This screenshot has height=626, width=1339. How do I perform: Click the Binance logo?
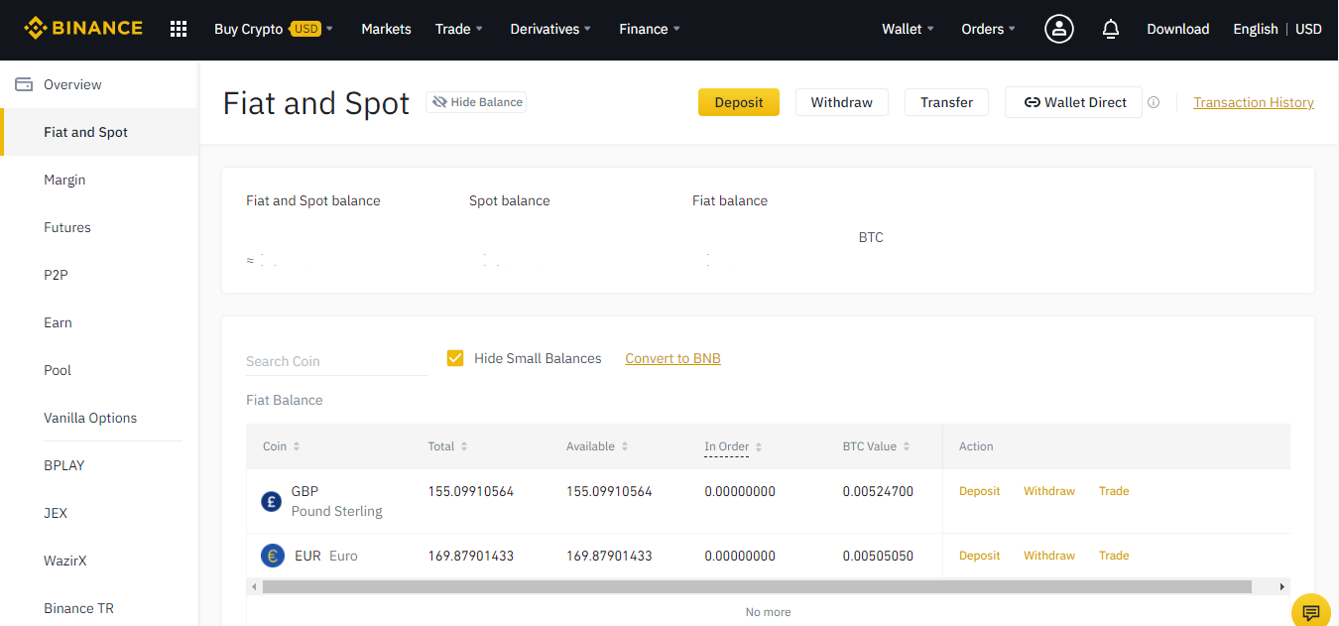pyautogui.click(x=83, y=29)
